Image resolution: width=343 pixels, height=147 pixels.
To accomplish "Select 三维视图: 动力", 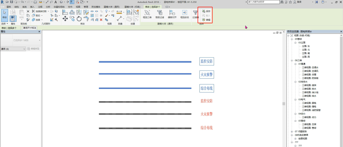I will [x=309, y=117].
